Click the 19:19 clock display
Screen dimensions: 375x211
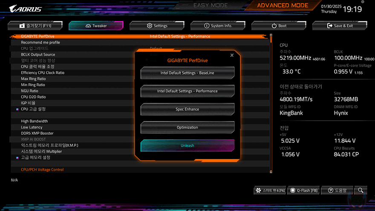point(352,9)
